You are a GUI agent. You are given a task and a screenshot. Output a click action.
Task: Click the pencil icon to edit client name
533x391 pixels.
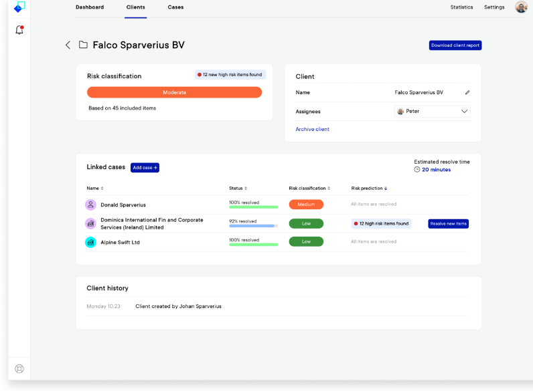467,92
